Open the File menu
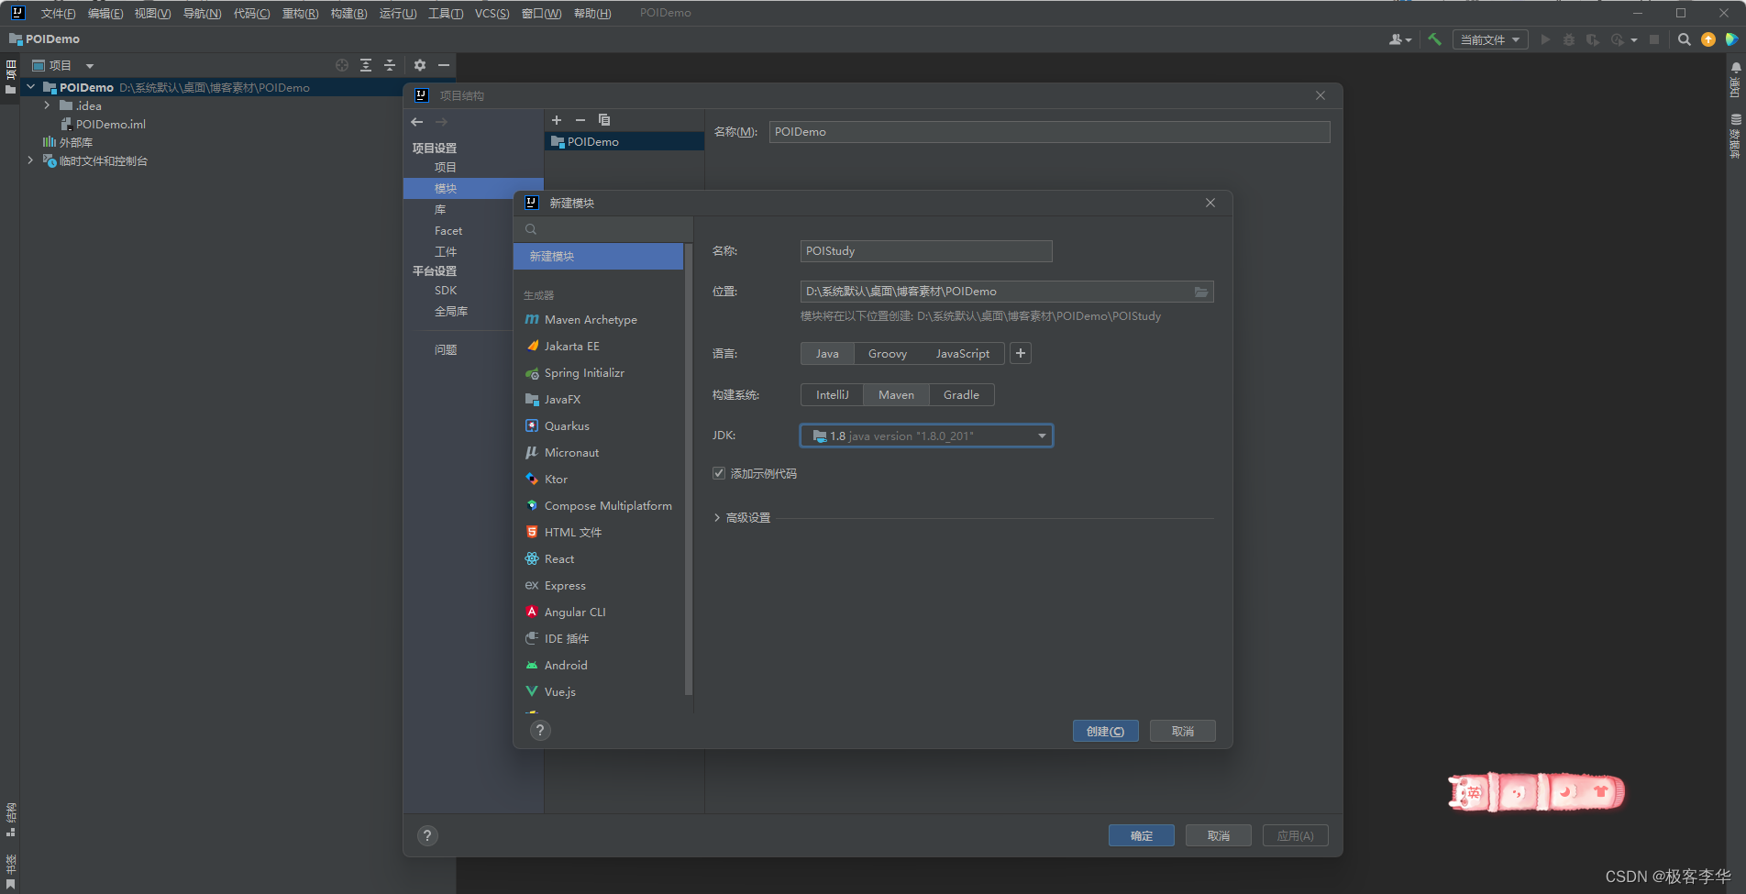The image size is (1746, 894). (x=58, y=13)
